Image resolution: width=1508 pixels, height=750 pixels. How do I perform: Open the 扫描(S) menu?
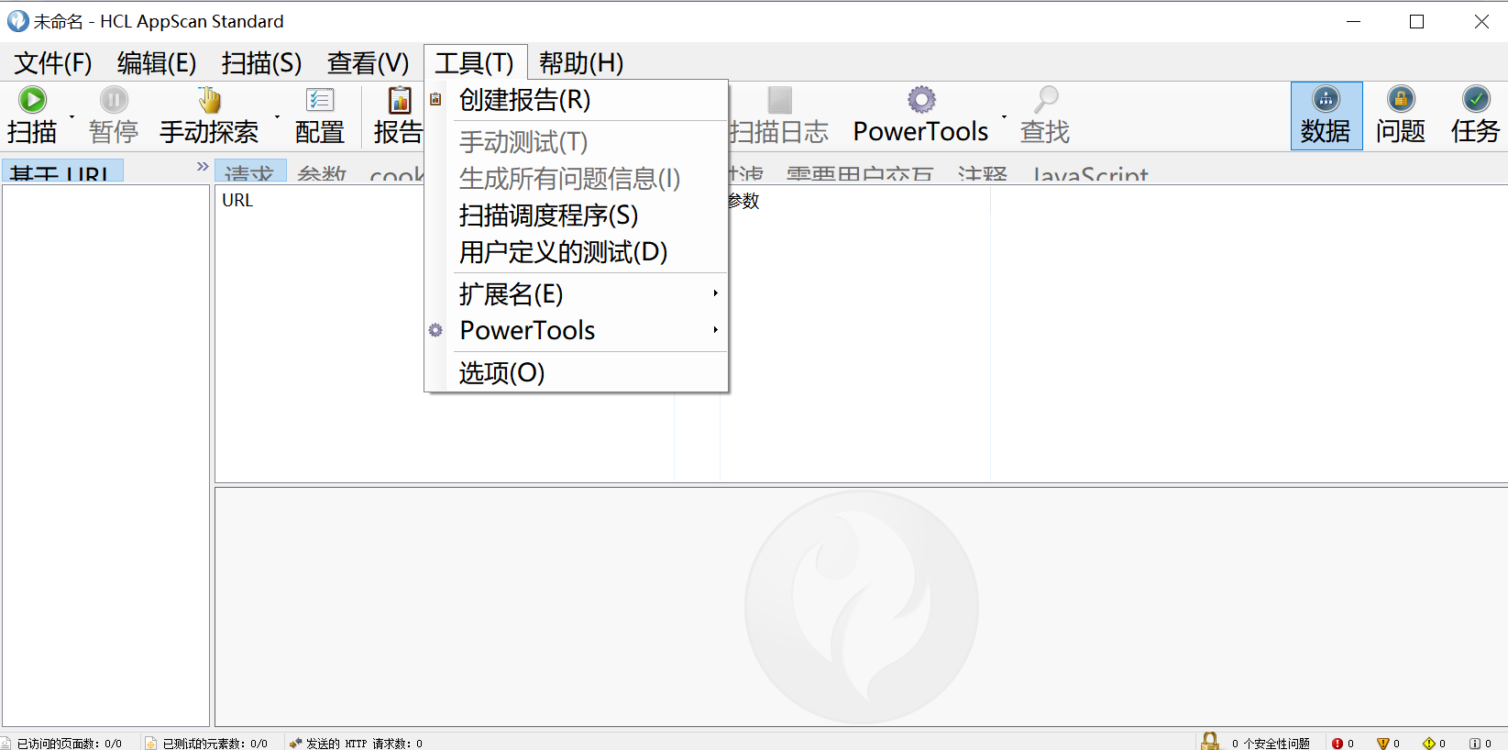(261, 62)
